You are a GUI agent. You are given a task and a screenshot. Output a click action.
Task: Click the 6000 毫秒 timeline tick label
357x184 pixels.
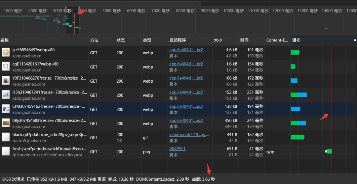pos(136,11)
